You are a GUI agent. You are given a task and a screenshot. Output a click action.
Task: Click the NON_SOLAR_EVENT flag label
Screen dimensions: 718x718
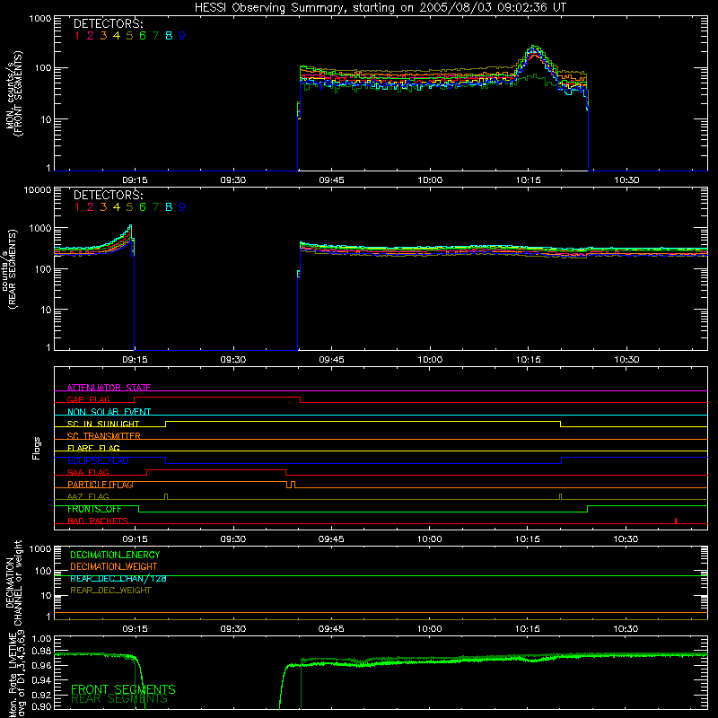109,412
